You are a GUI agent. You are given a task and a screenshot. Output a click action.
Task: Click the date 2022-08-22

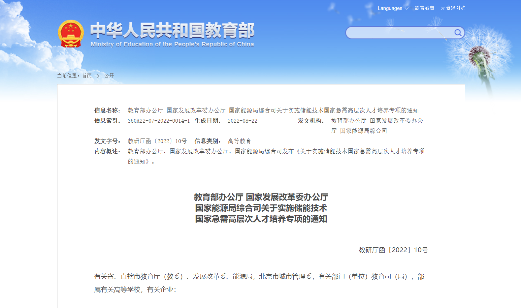[243, 121]
